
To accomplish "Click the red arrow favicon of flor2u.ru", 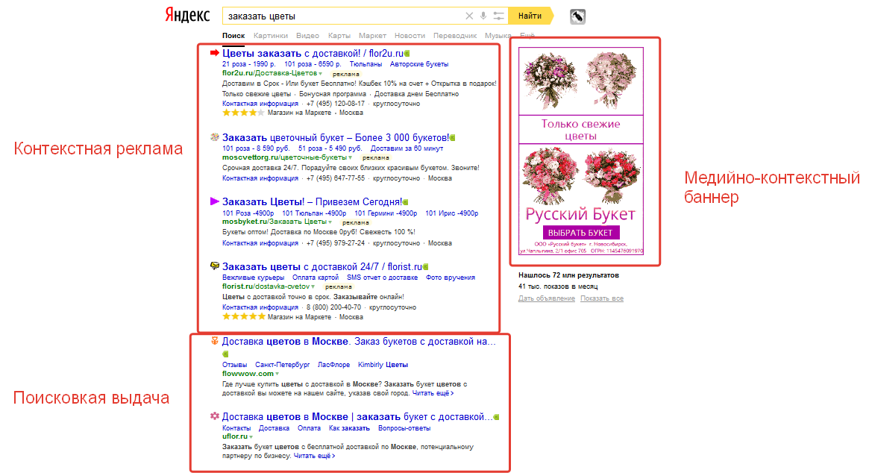I will point(215,53).
